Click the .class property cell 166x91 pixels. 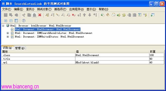pyautogui.click(x=38, y=55)
